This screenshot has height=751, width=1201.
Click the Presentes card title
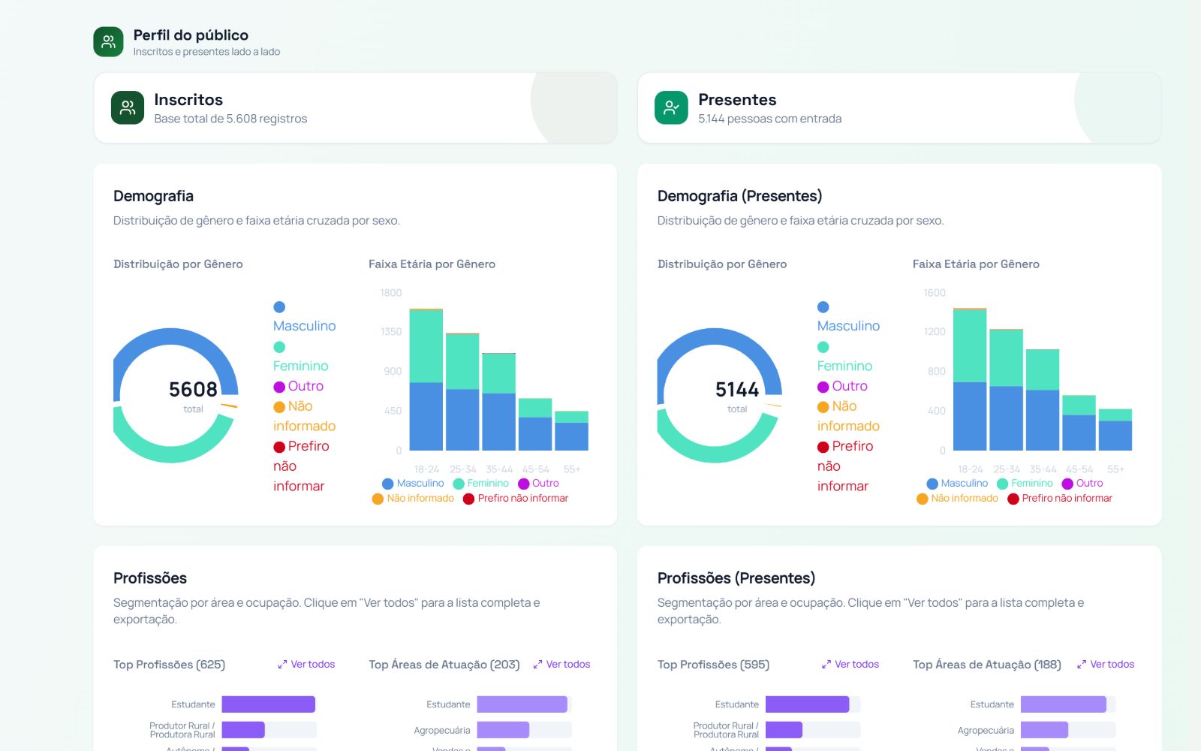(x=737, y=100)
